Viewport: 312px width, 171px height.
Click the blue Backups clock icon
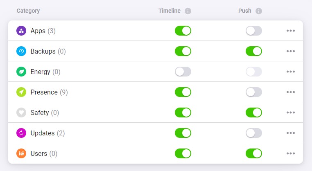point(21,51)
